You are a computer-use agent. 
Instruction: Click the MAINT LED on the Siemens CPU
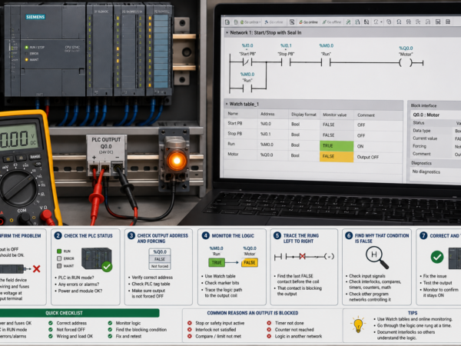[26, 60]
